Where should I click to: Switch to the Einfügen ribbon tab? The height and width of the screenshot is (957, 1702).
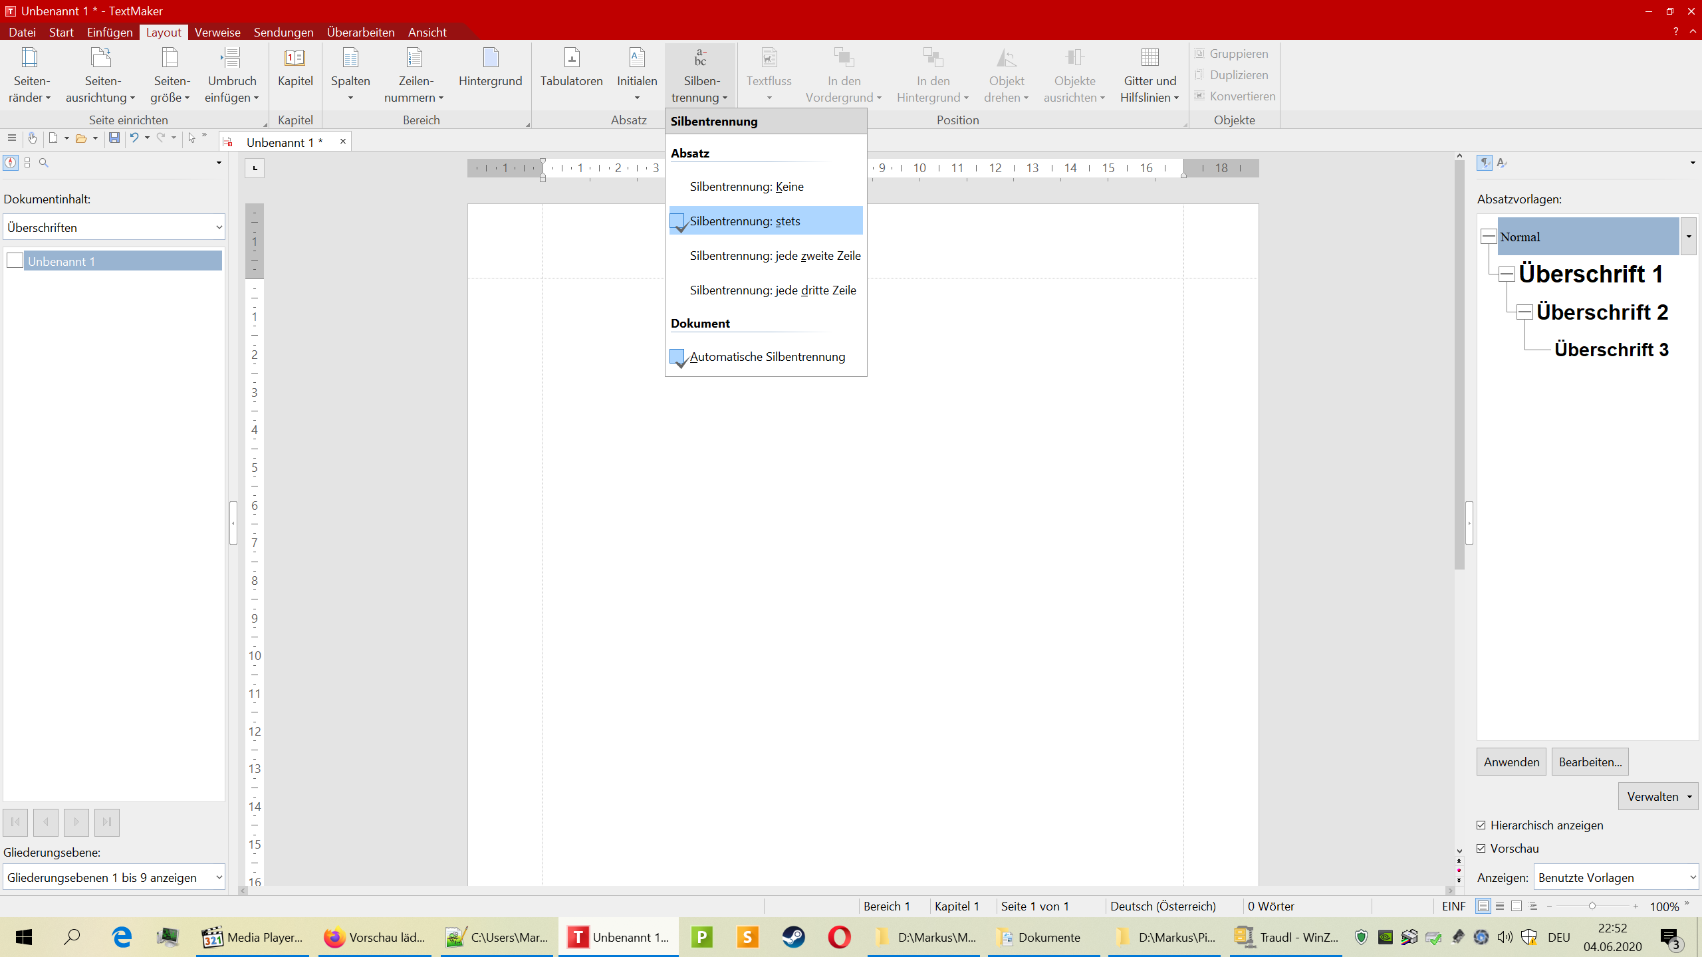[x=110, y=32]
